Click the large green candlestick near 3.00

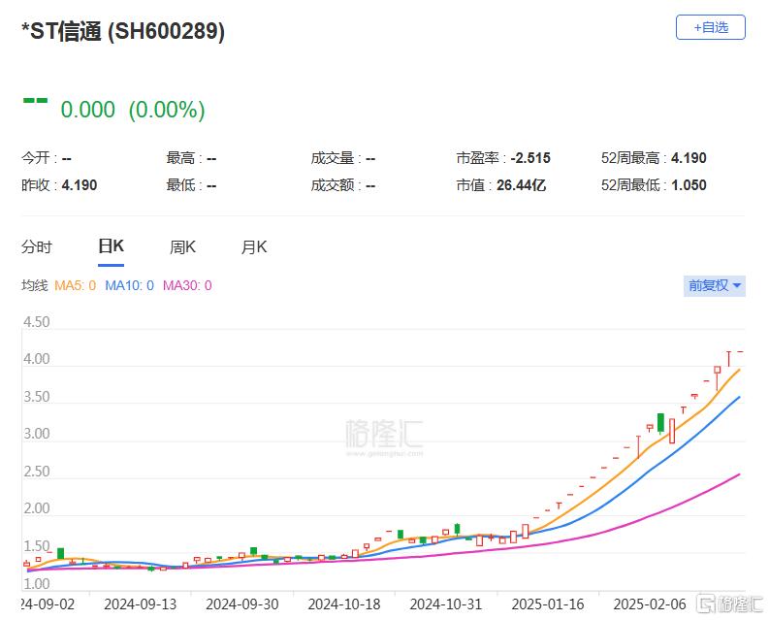[x=660, y=424]
